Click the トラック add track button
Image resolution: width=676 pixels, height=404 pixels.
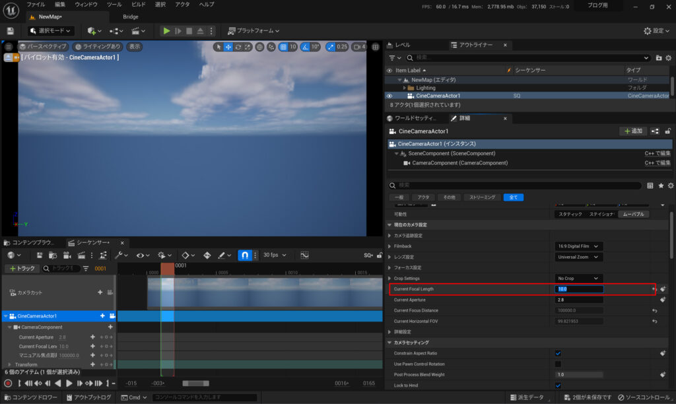20,269
